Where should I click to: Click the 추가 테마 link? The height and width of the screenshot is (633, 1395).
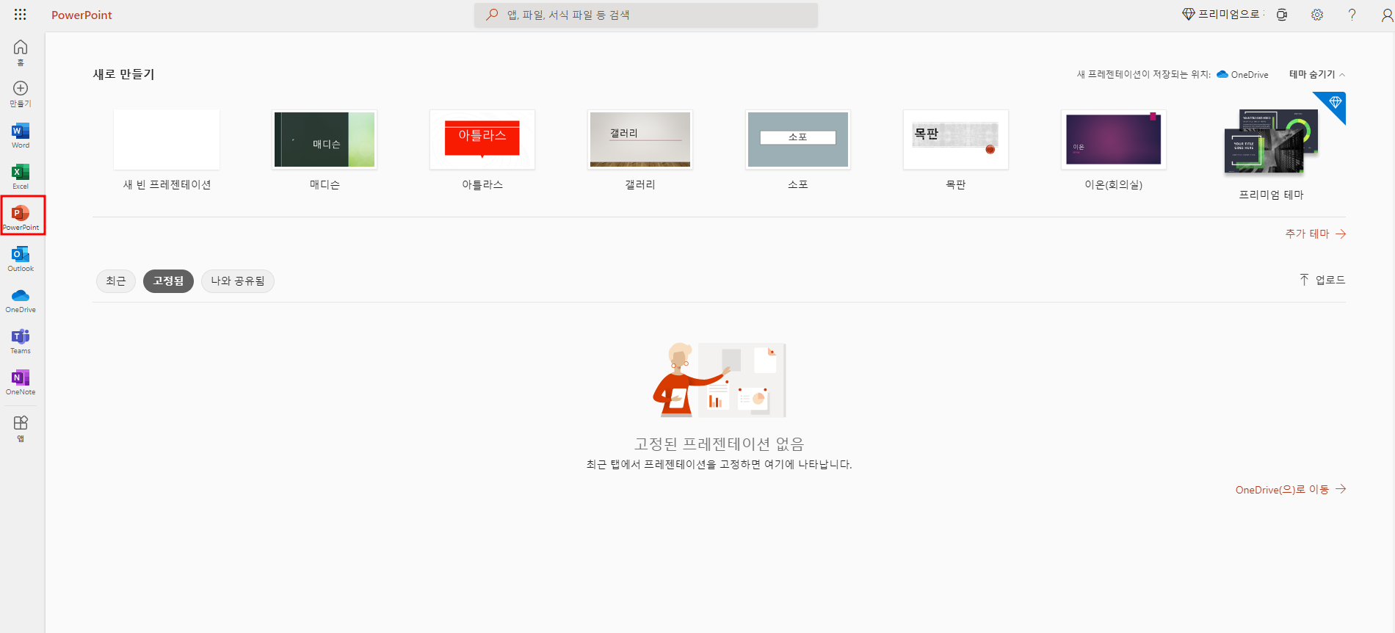1315,234
